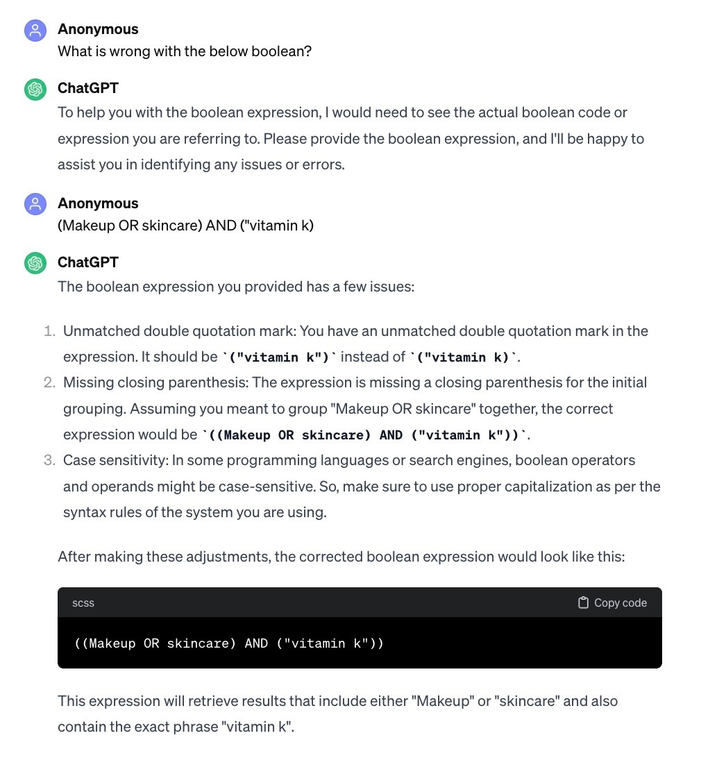
Task: Click the message 'What is wrong with the below boolean?'
Action: [185, 51]
